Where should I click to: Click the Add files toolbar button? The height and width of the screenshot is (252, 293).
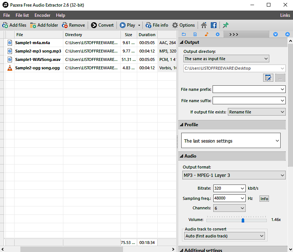pos(14,25)
